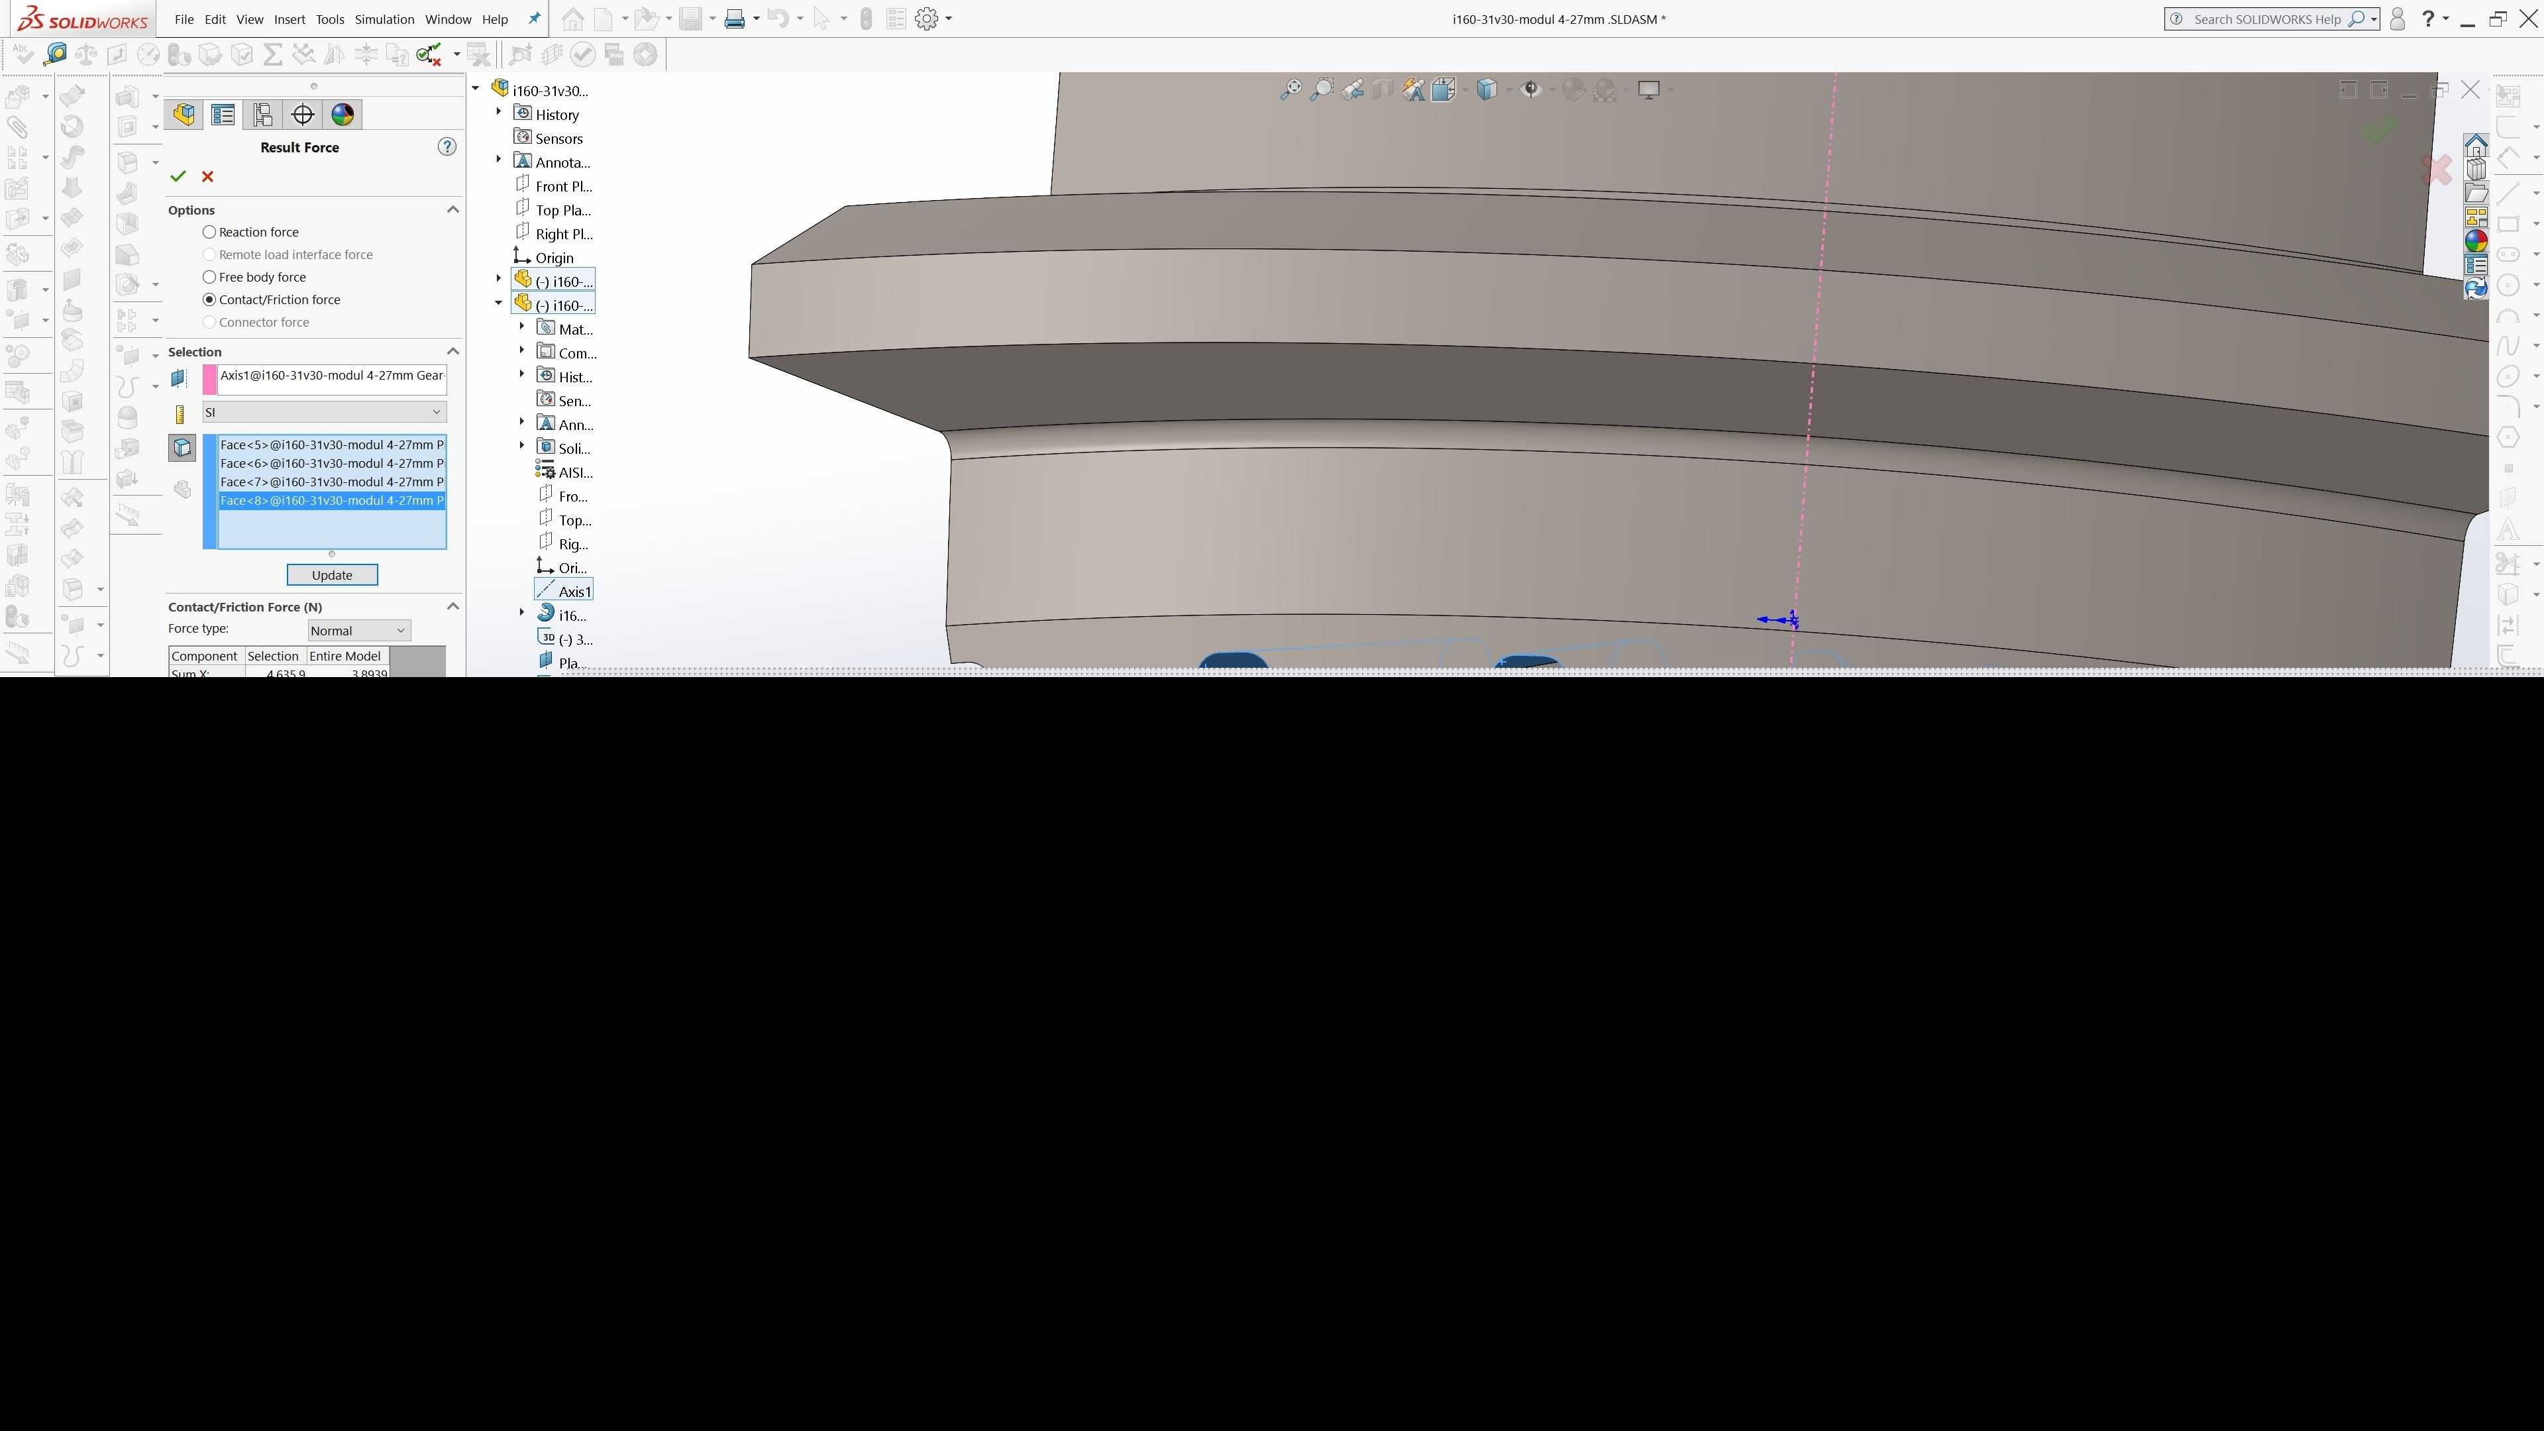Pin the menu bar
Image resolution: width=2544 pixels, height=1431 pixels.
pos(534,19)
